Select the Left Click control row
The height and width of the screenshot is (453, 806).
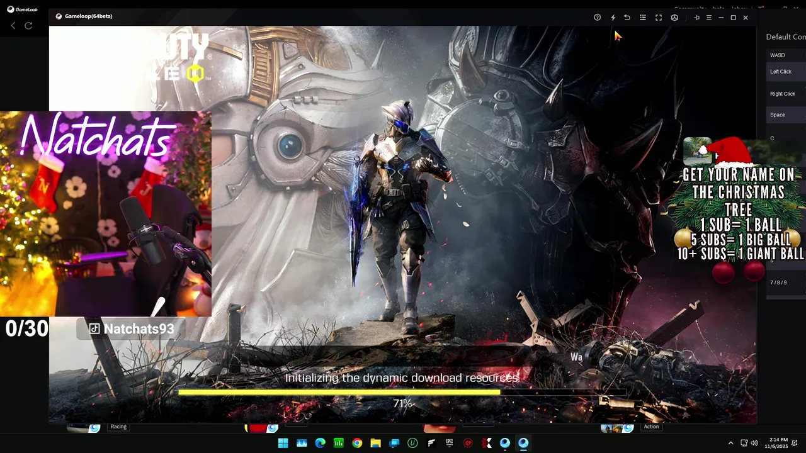click(x=786, y=72)
